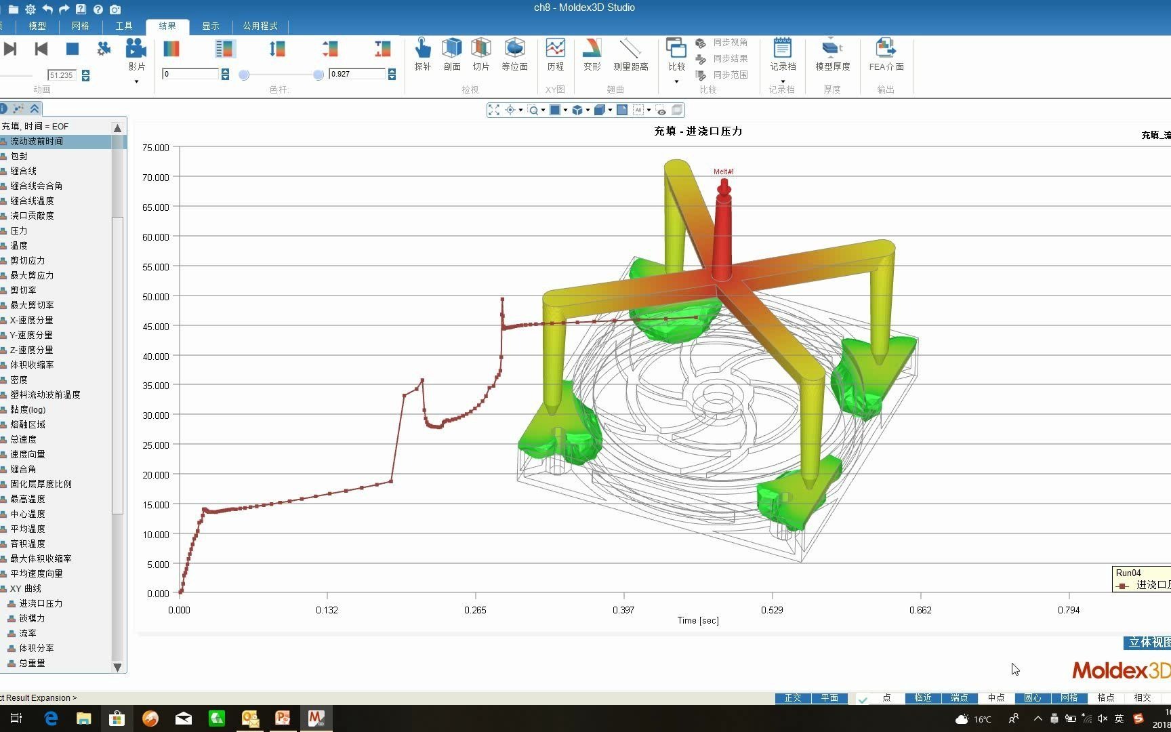1171x732 pixels.
Task: Open the 模型厚度 model thickness tool
Action: (833, 54)
